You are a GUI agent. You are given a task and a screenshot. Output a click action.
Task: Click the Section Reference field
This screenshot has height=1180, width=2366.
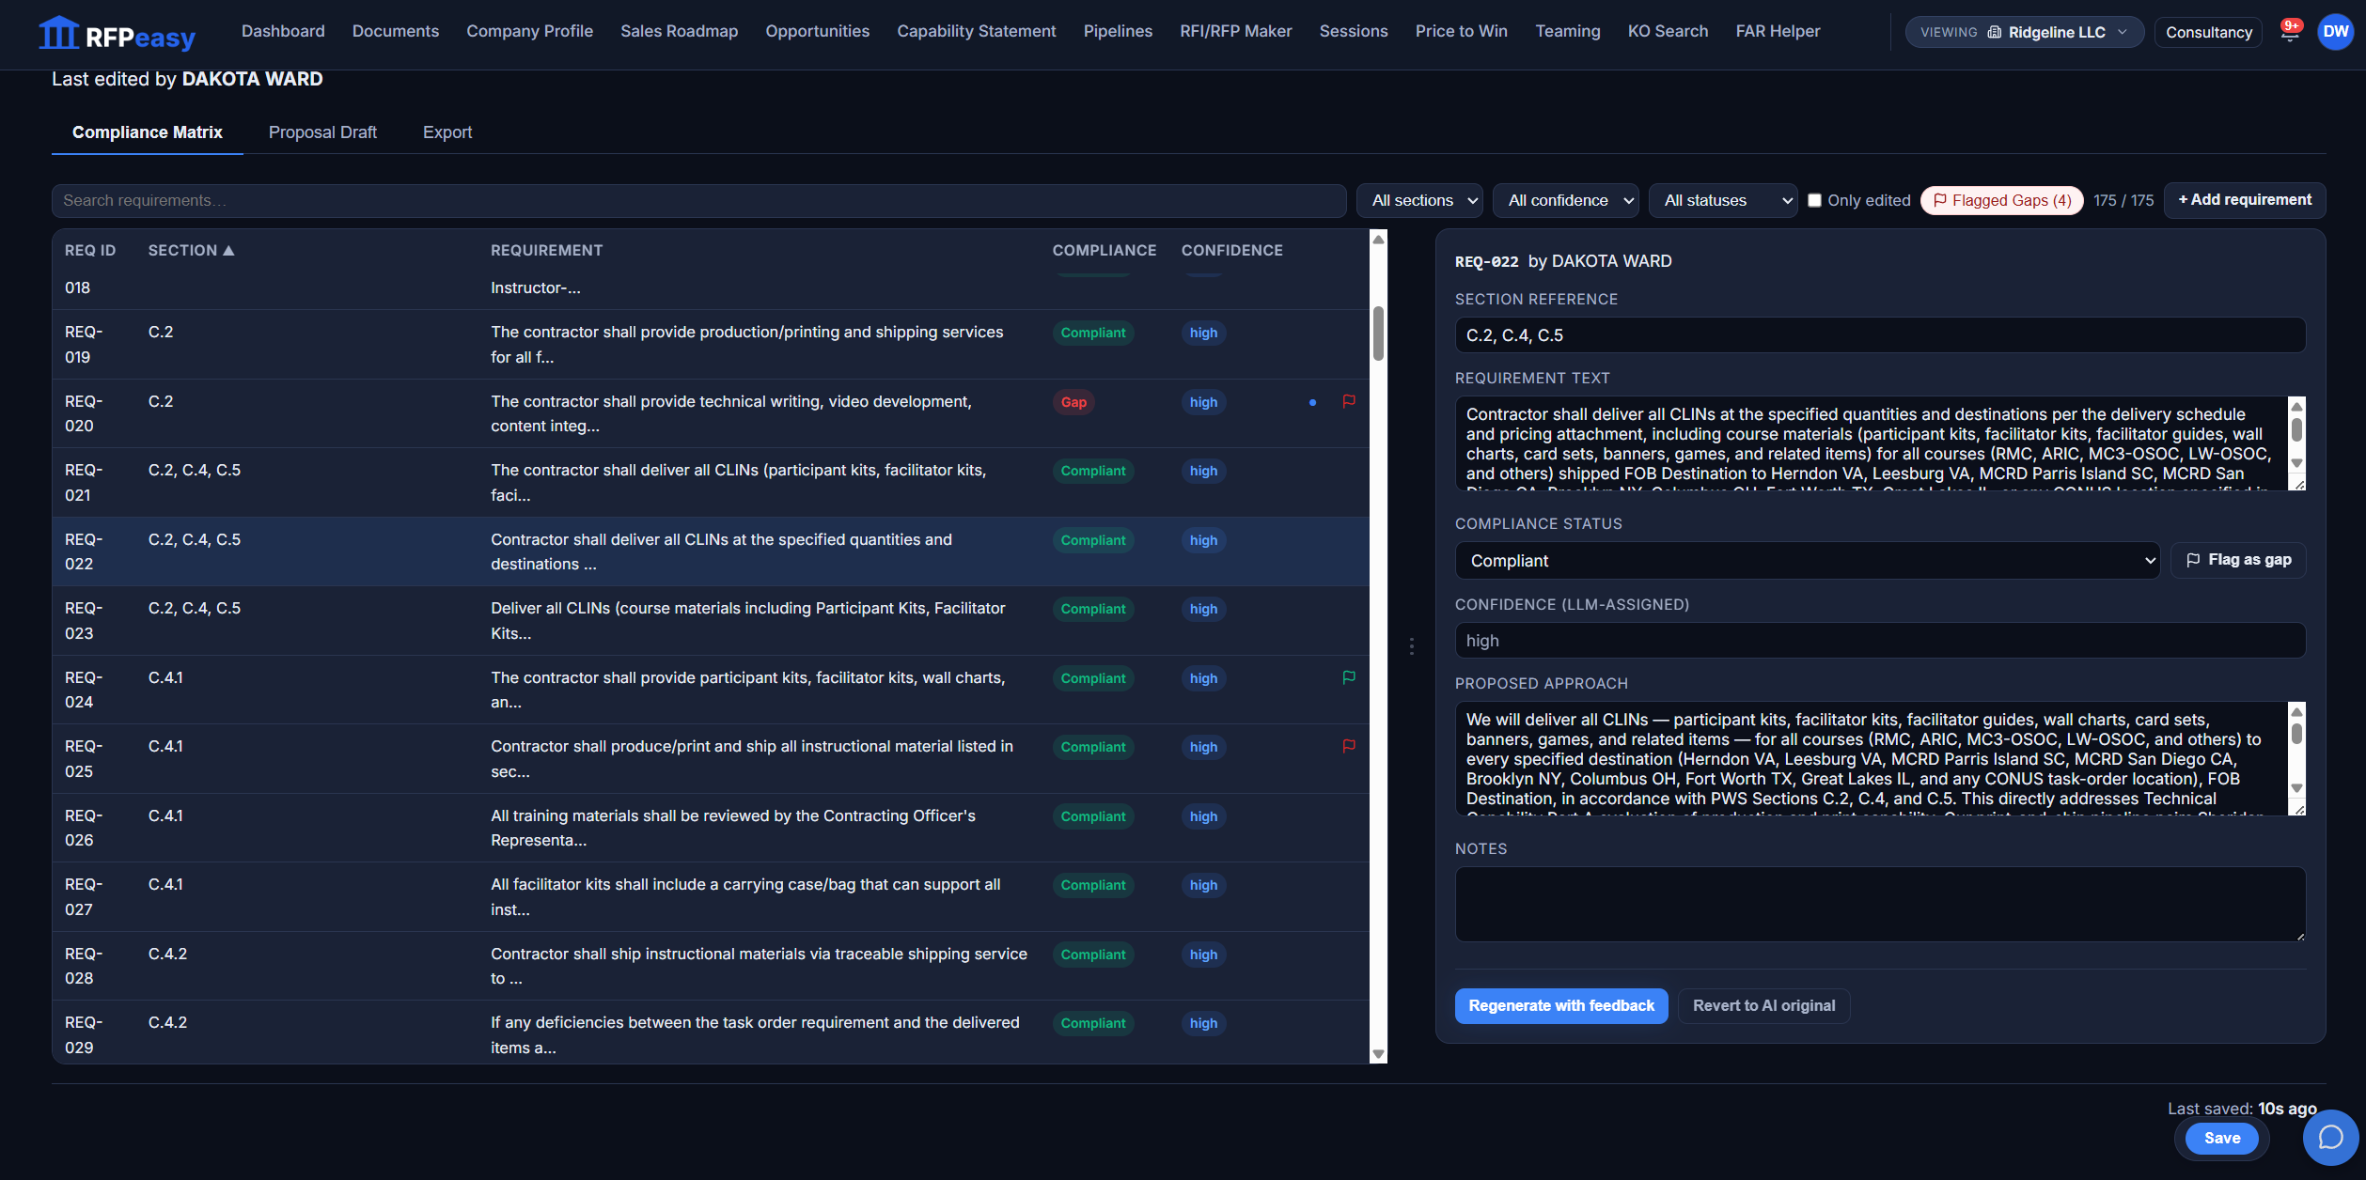[x=1880, y=335]
